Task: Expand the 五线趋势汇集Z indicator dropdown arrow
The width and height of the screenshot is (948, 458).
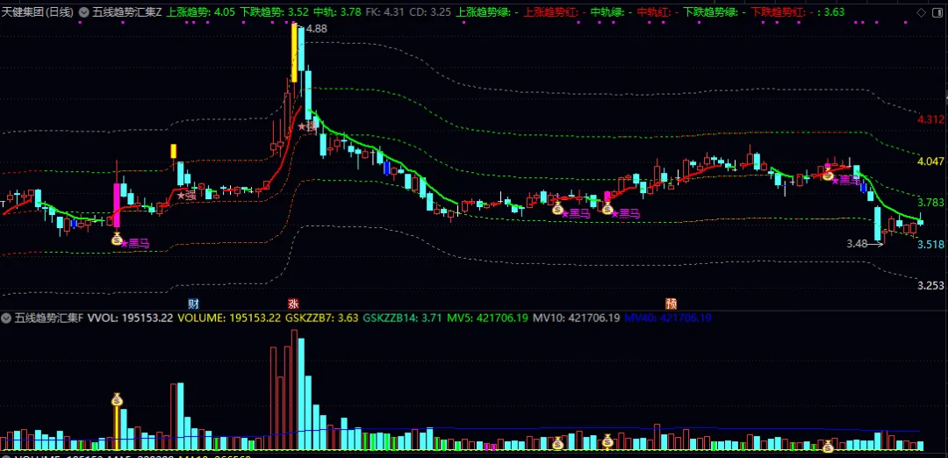Action: [84, 12]
